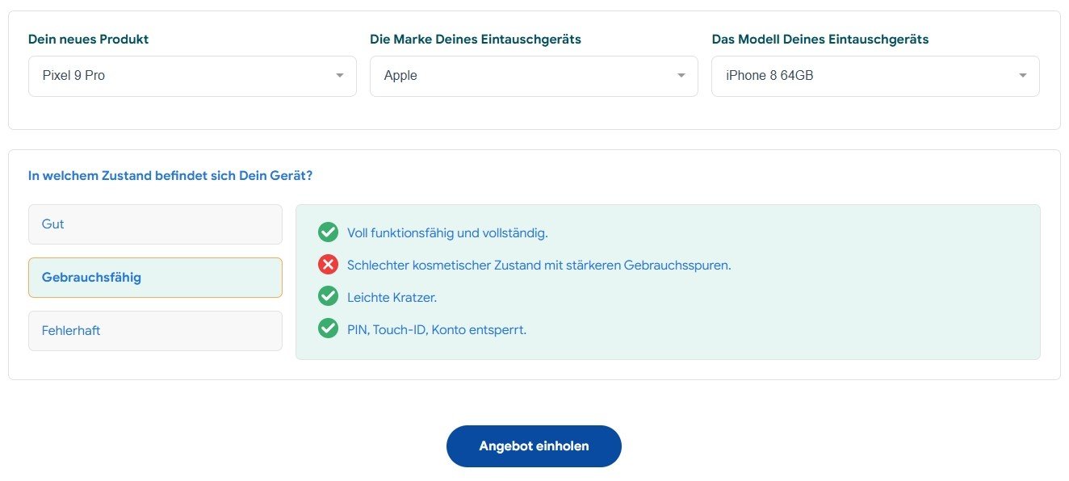1069x481 pixels.
Task: Click the "Leichte Kratzer." text line
Action: pos(392,297)
